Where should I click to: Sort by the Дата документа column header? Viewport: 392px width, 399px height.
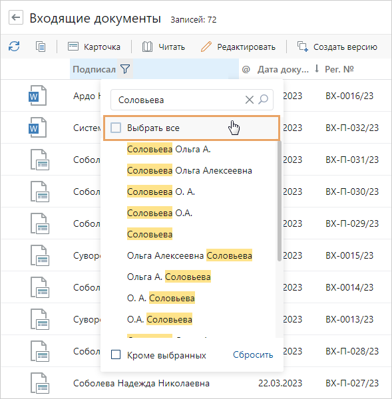pos(283,69)
